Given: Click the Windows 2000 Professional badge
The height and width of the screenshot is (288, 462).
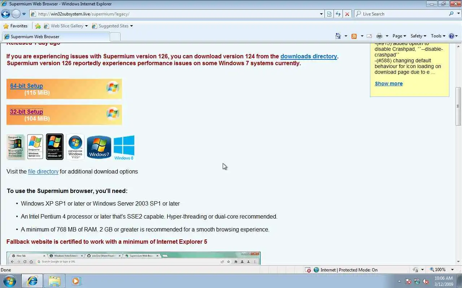Looking at the screenshot, I should click(16, 147).
